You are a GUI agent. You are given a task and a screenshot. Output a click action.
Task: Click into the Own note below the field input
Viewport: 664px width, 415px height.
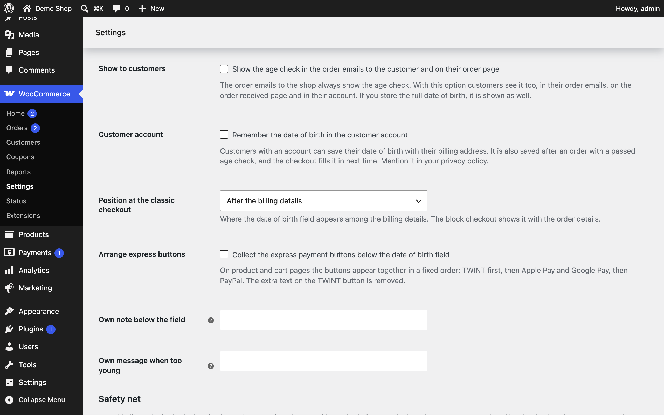pyautogui.click(x=323, y=320)
